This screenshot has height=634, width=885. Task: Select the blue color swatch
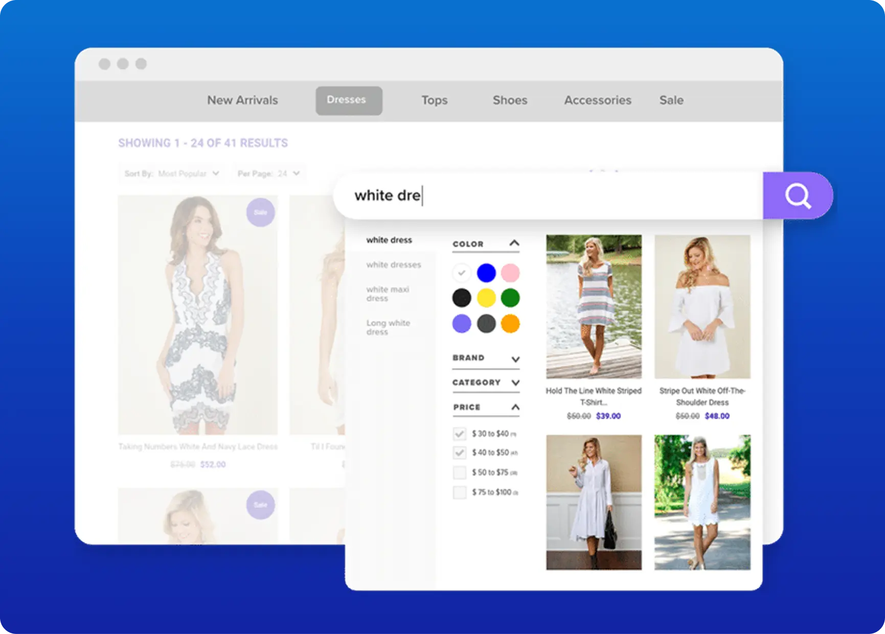coord(486,273)
